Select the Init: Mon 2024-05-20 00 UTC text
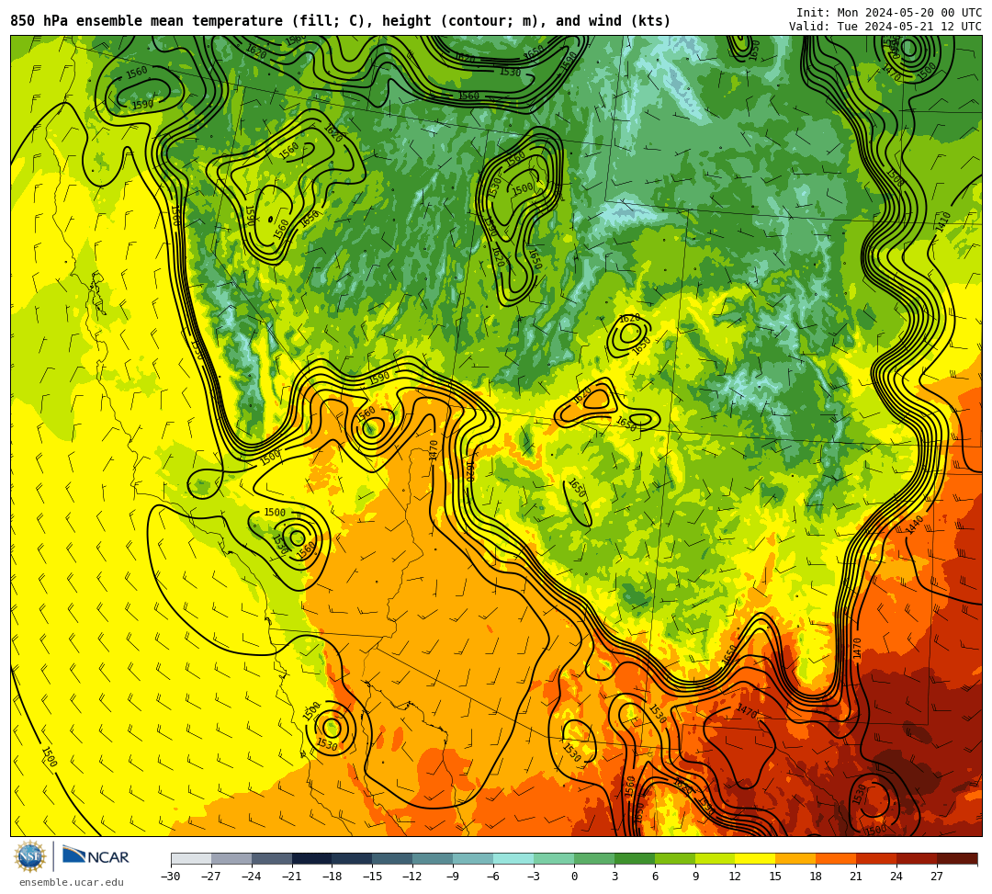This screenshot has height=894, width=992. tap(889, 13)
